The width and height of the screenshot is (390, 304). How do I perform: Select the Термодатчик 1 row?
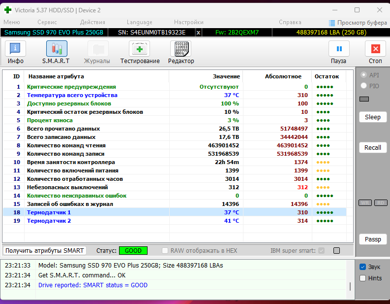(x=175, y=212)
